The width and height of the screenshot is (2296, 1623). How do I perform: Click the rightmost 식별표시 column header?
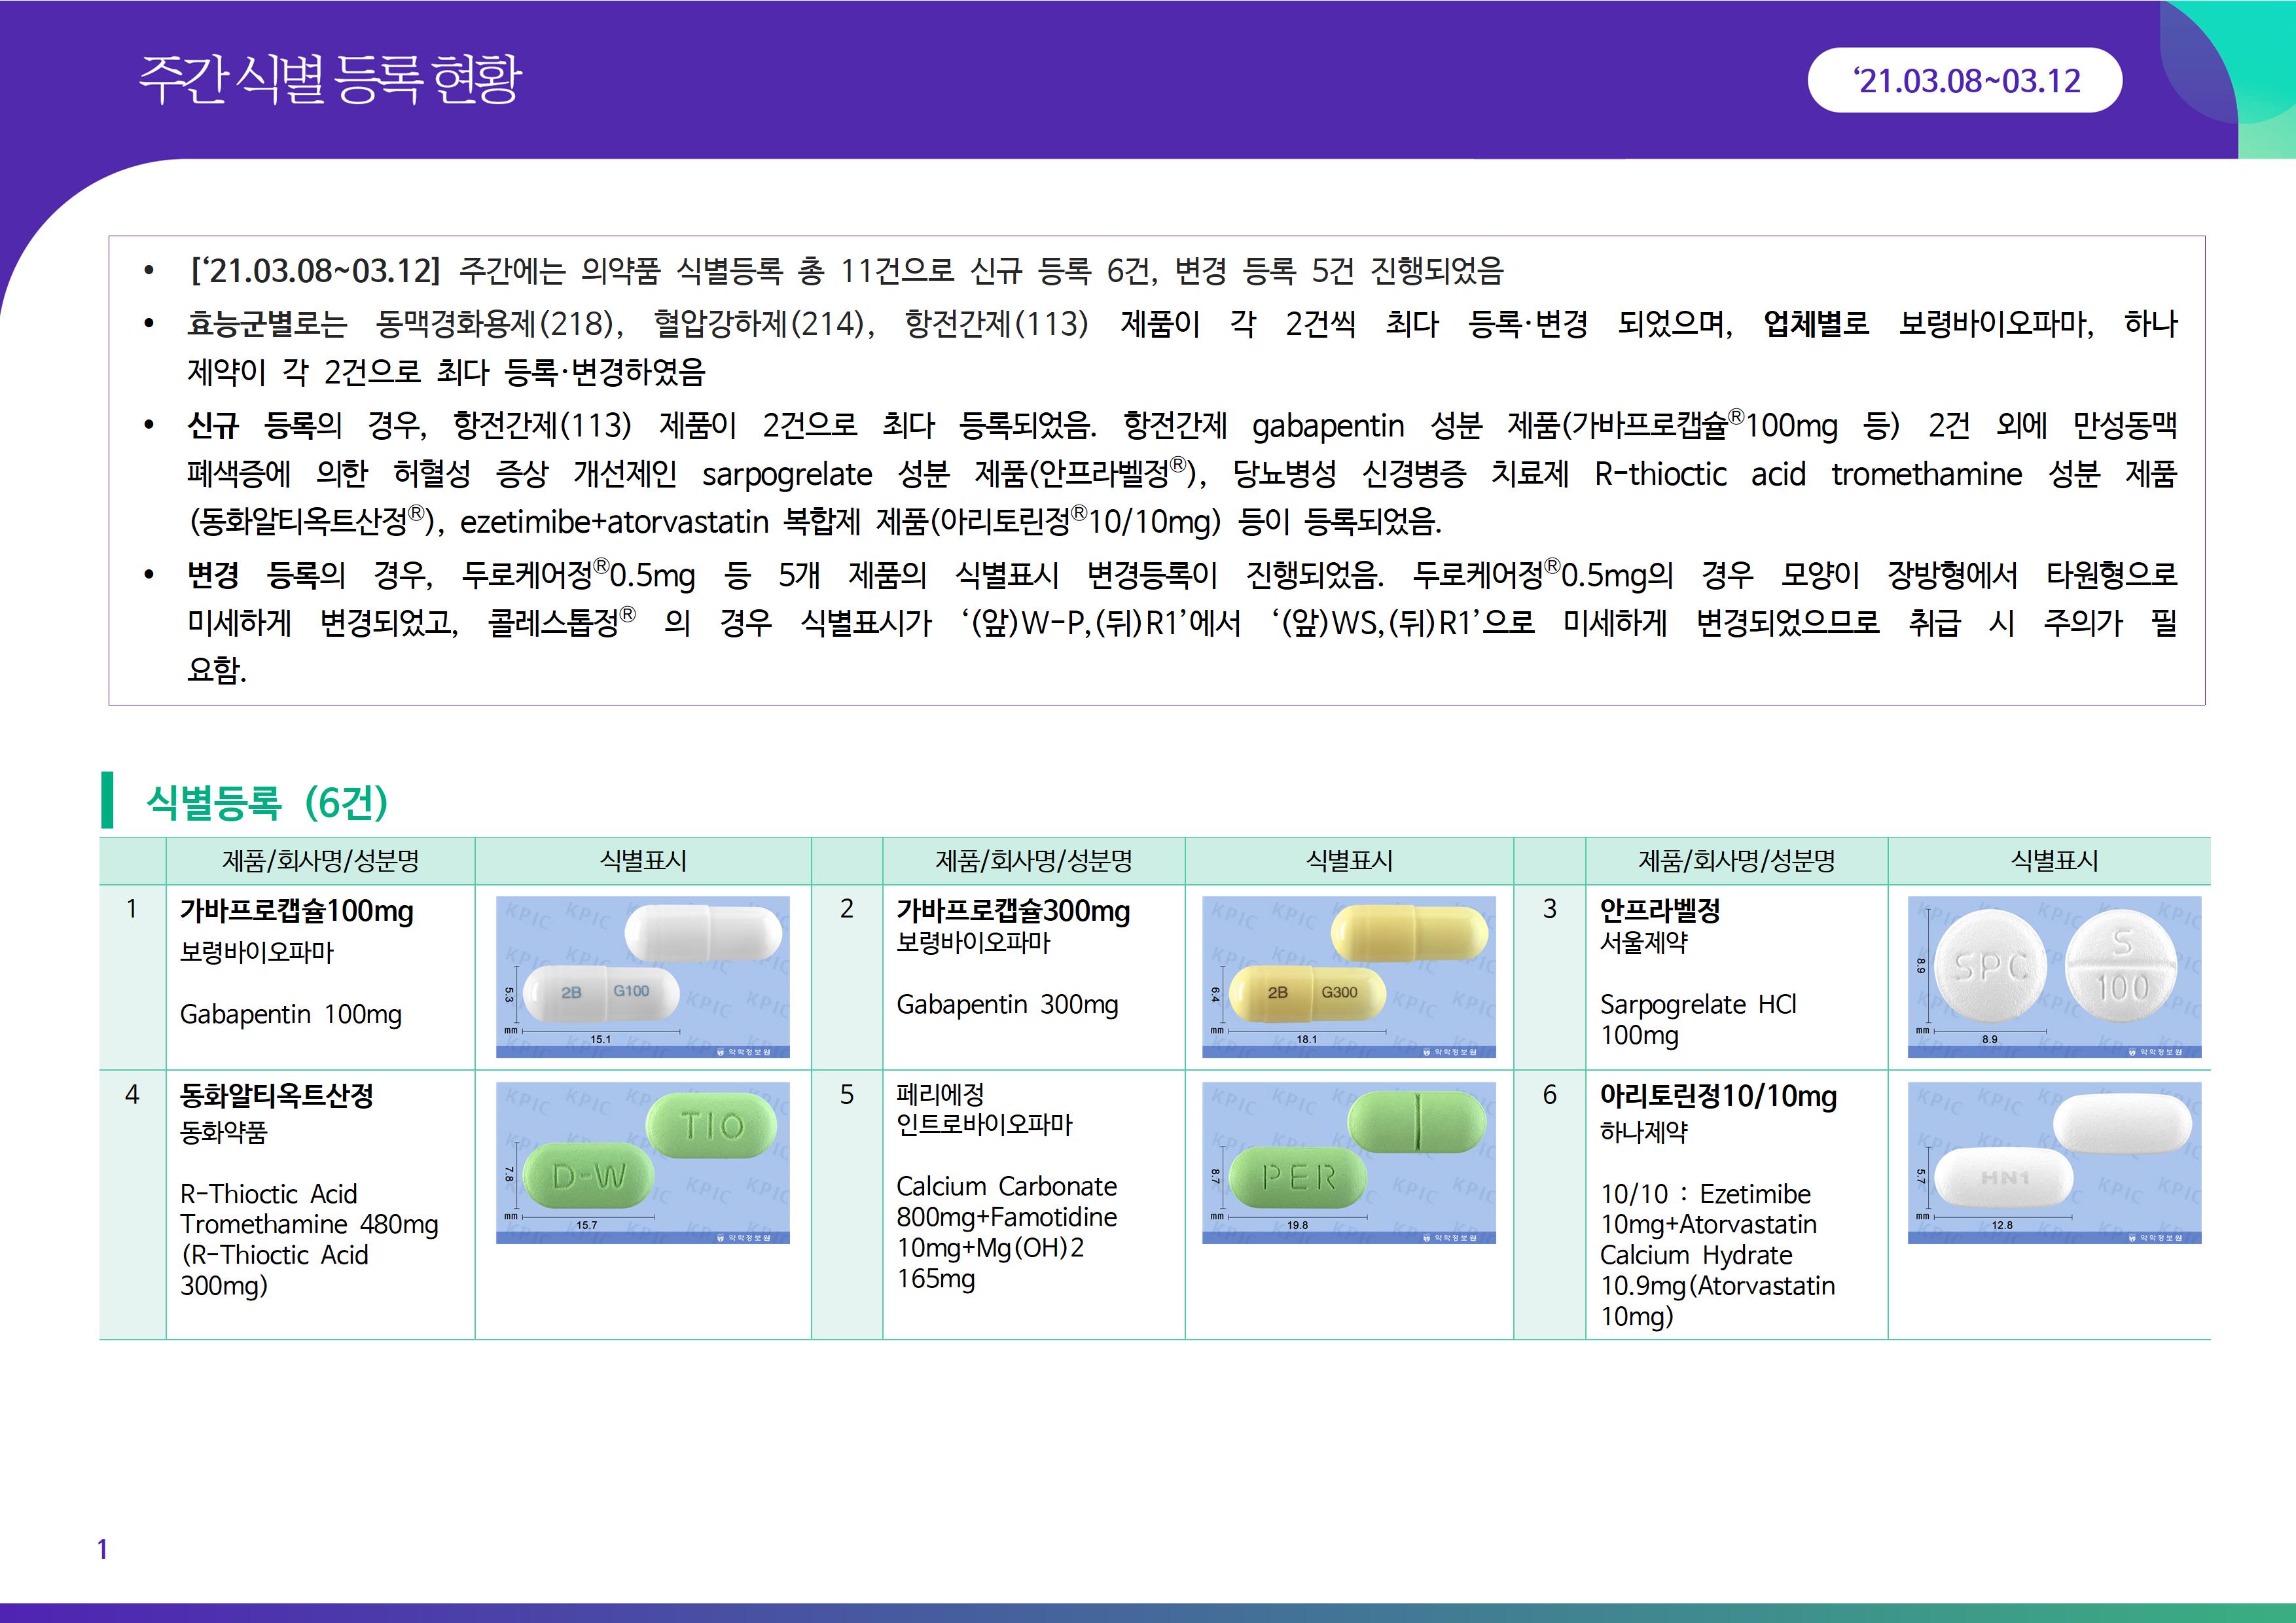coord(2054,861)
